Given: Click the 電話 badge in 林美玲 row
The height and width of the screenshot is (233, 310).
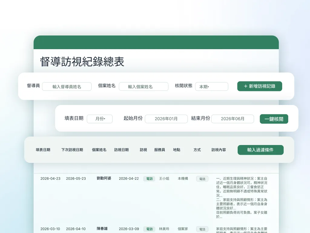Looking at the screenshot, I should [202, 229].
